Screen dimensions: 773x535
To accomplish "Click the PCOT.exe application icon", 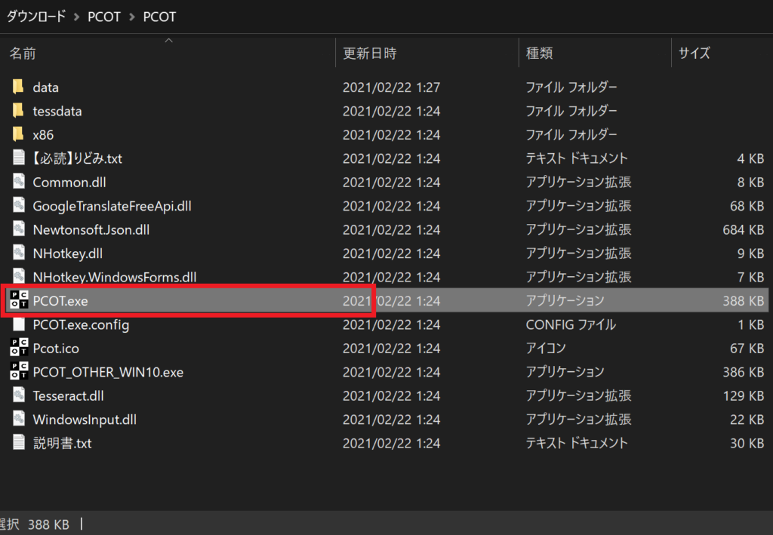I will coord(19,300).
